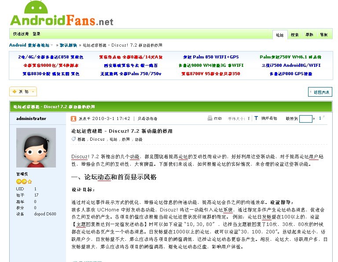Open the 登录 login link

pyautogui.click(x=37, y=34)
